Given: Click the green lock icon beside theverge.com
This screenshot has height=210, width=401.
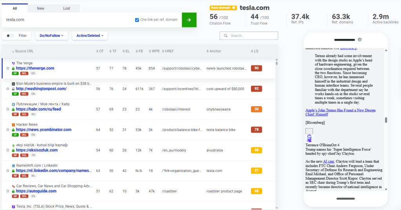Looking at the screenshot, I should (13, 68).
